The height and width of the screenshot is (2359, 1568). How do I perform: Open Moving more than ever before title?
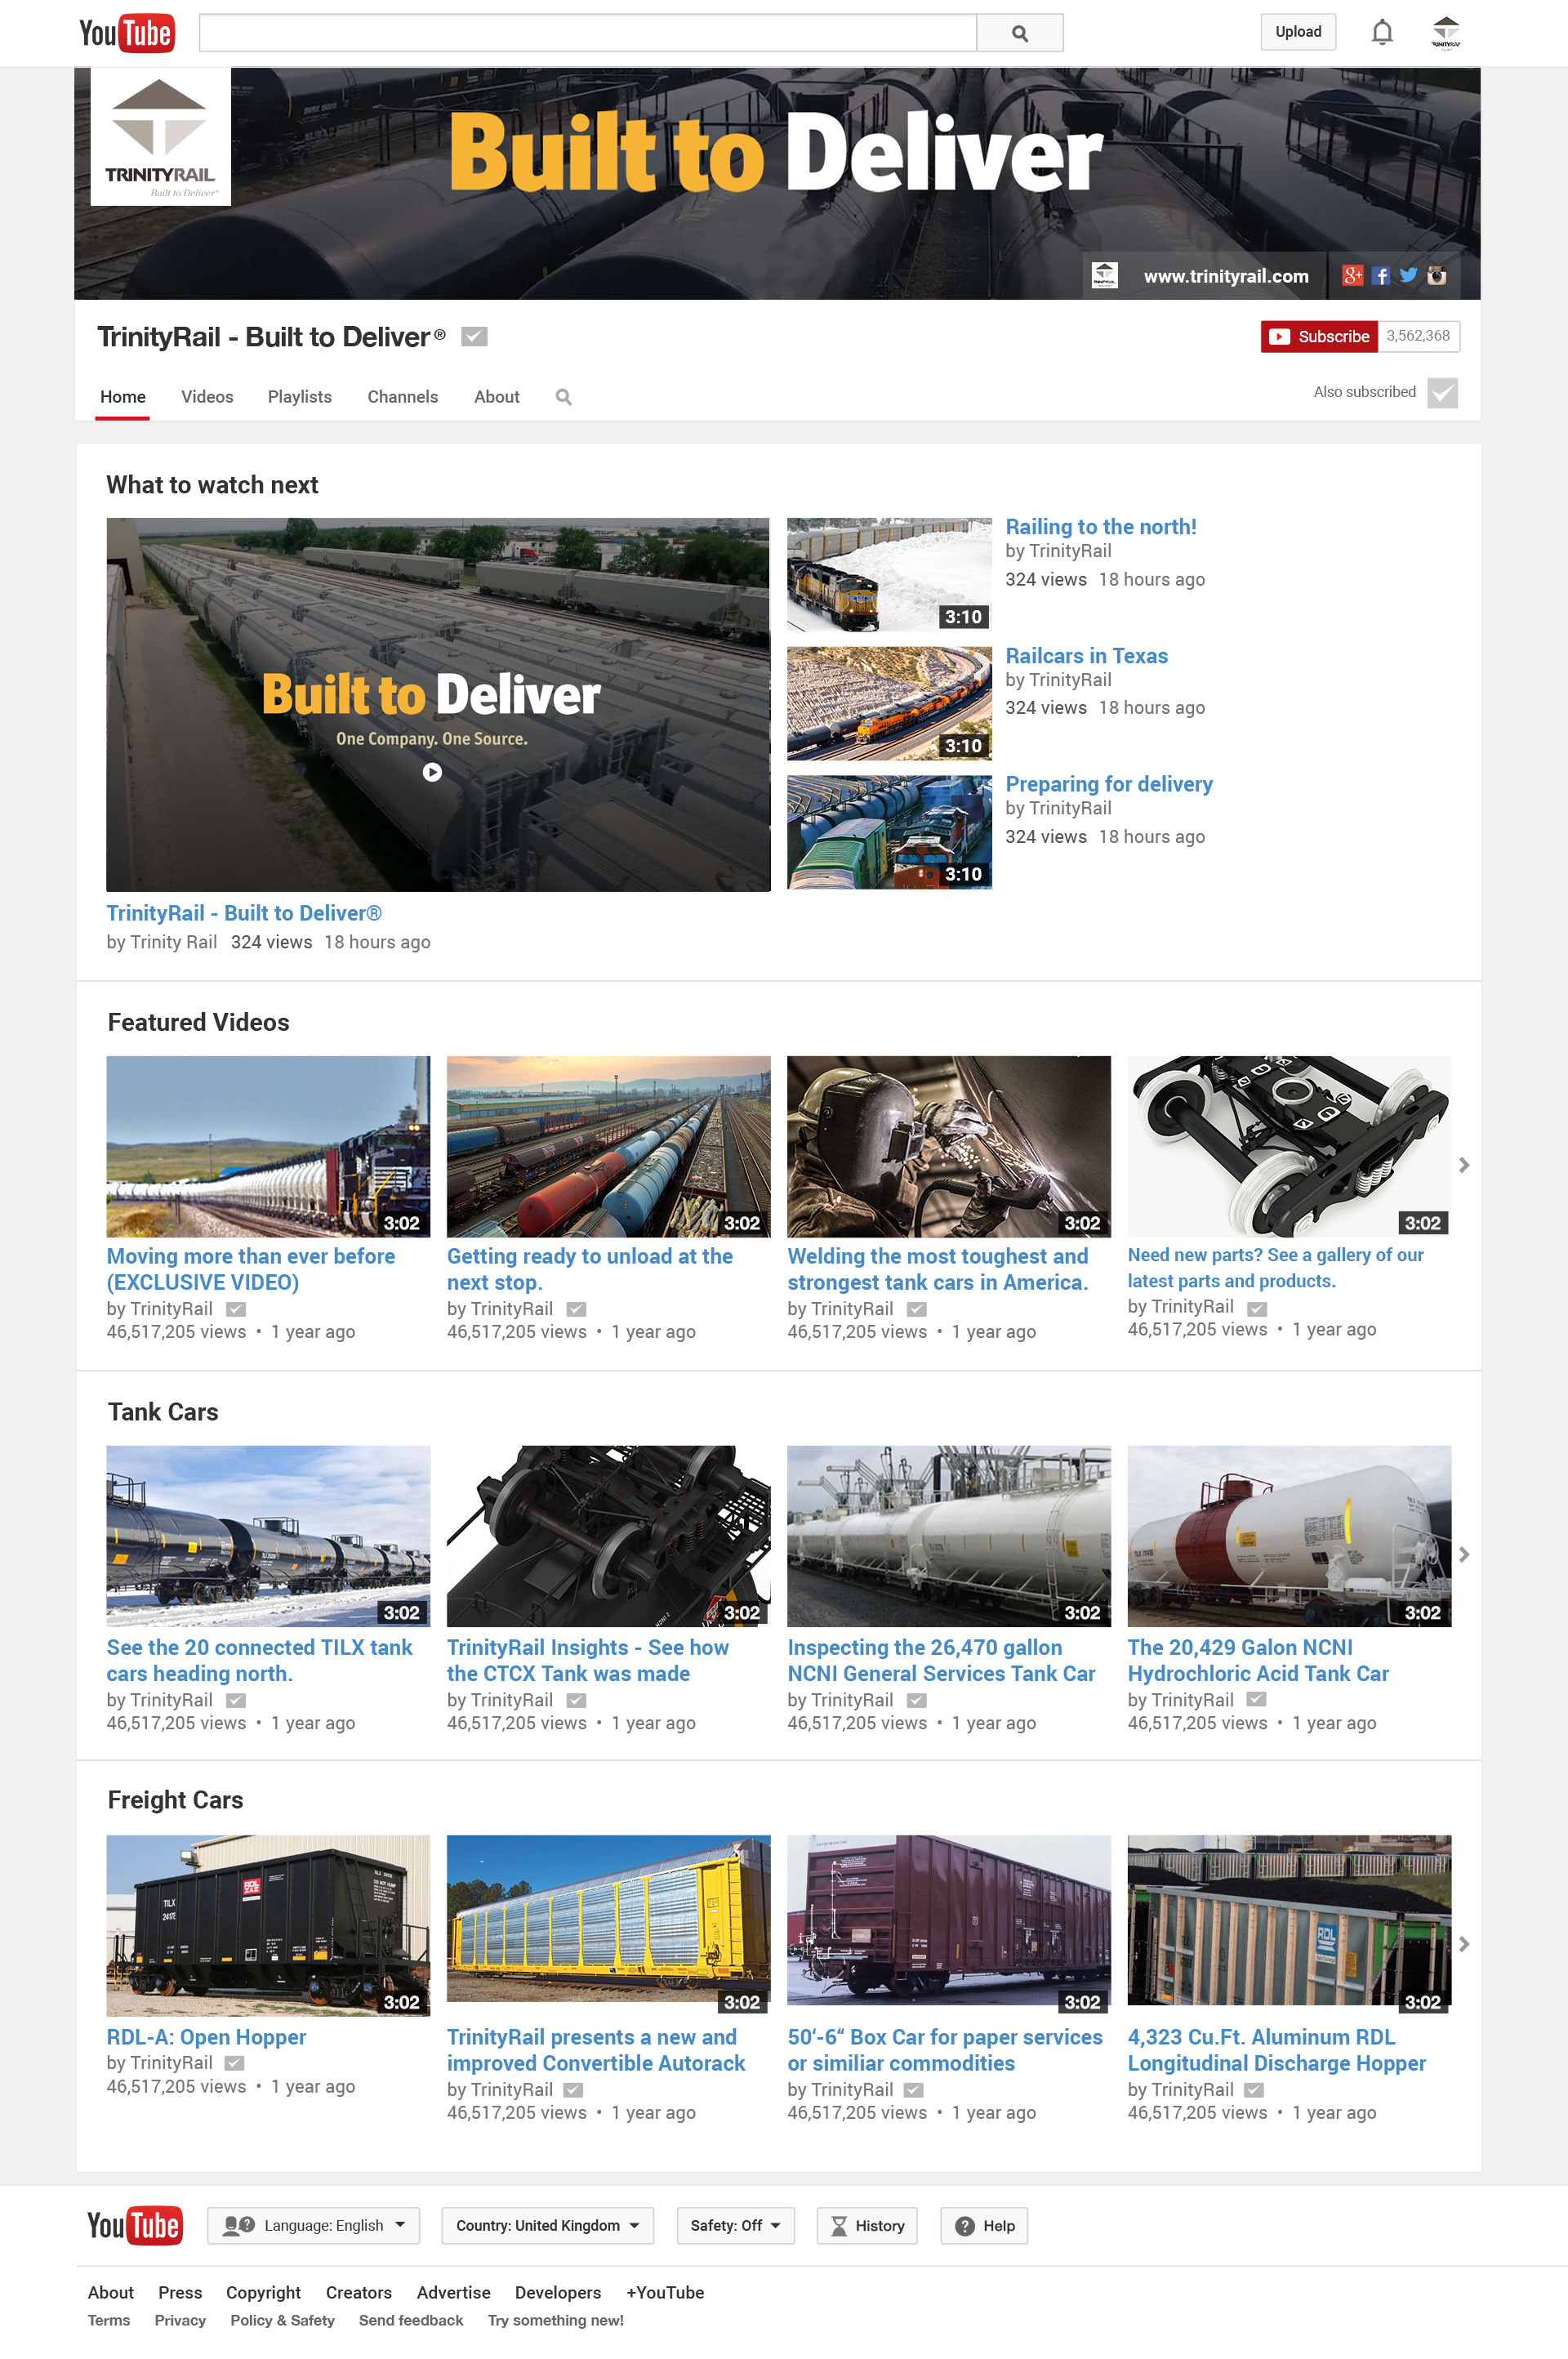click(x=251, y=1269)
